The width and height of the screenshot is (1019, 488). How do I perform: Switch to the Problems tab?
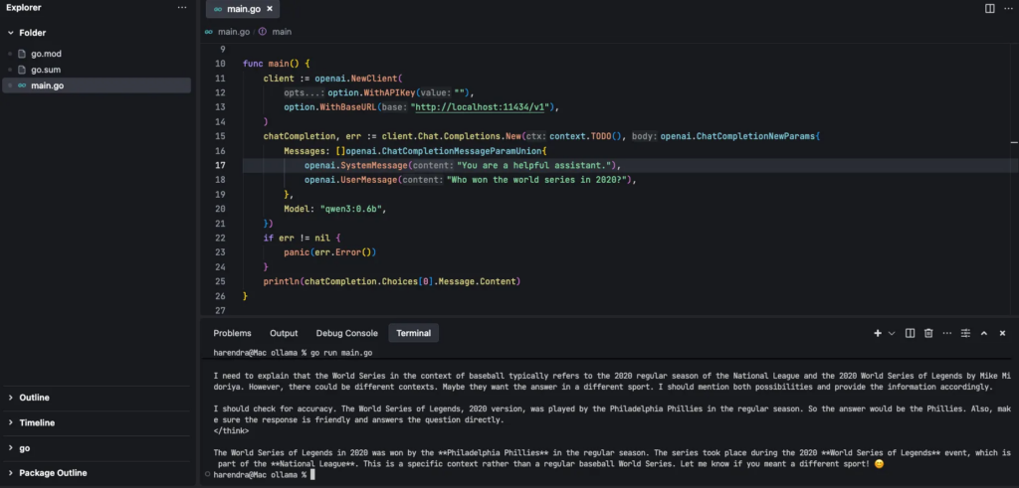(x=232, y=333)
